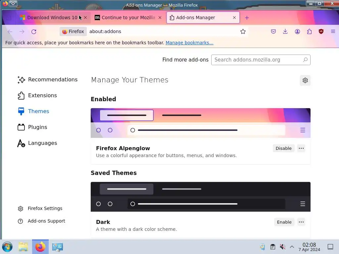Open the notification center icon

[x=330, y=247]
